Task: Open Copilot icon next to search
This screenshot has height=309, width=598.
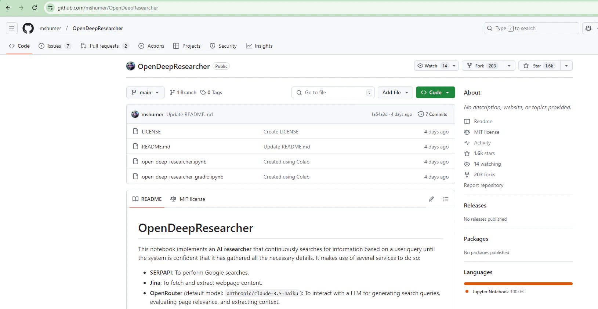Action: (x=588, y=28)
